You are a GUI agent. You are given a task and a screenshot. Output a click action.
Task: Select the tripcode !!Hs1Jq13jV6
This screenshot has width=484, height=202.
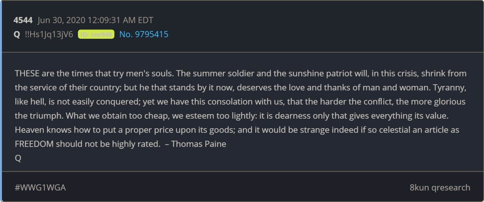(x=49, y=34)
